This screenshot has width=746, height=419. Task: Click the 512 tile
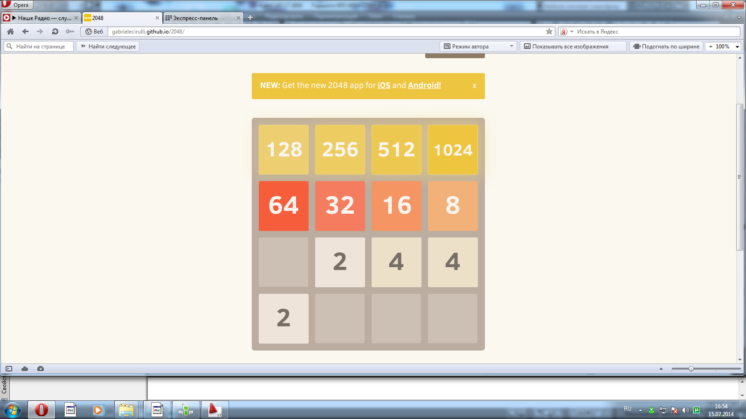(396, 149)
